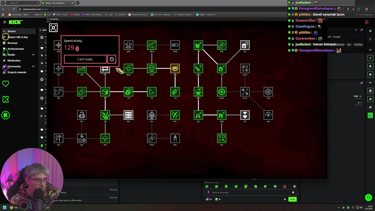Go to Achievements in Kick sidebar
Viewport: 375px width, 211px height.
(16, 49)
